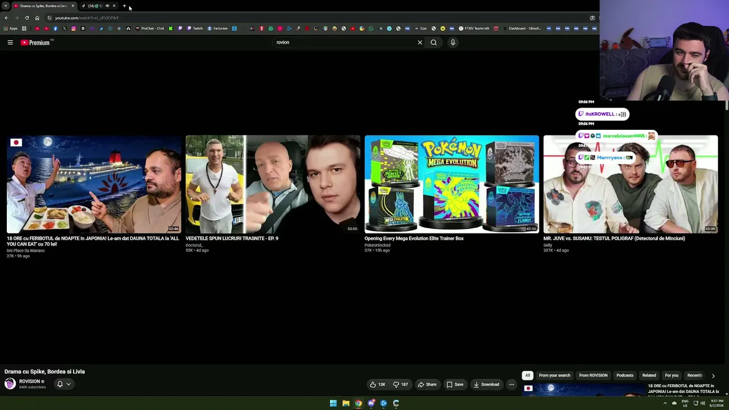Viewport: 729px width, 410px height.
Task: Open the Epic bookmark
Action: 421,28
